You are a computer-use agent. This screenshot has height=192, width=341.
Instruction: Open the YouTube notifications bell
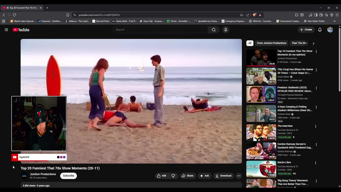click(x=320, y=30)
